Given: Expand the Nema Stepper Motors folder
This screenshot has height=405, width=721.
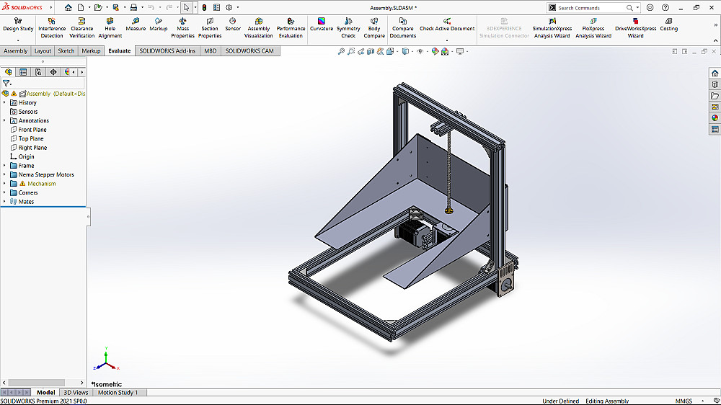Looking at the screenshot, I should pos(4,174).
